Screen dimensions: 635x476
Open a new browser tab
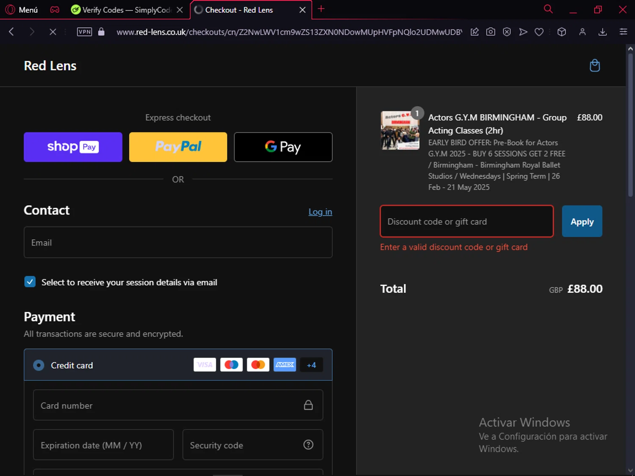[321, 9]
